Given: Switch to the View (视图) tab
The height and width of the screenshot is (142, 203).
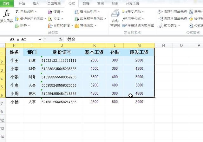Looking at the screenshot, I should [x=115, y=3].
